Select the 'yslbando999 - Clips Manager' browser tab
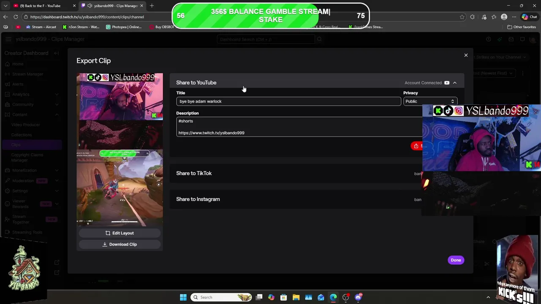Viewport: 541px width, 304px height. pos(112,5)
